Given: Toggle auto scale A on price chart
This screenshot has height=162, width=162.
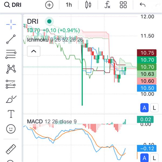Looking at the screenshot, I should (144, 108).
